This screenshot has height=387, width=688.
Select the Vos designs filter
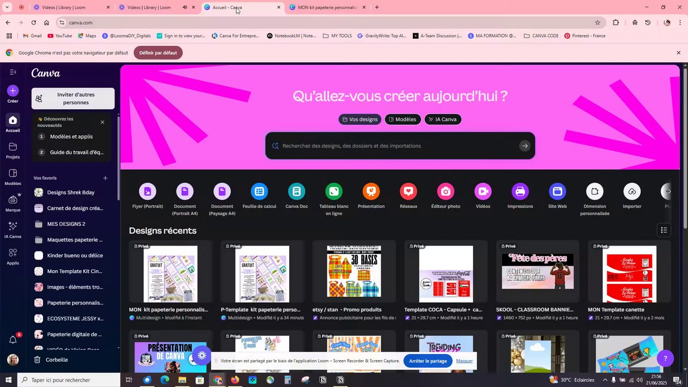[x=360, y=119]
